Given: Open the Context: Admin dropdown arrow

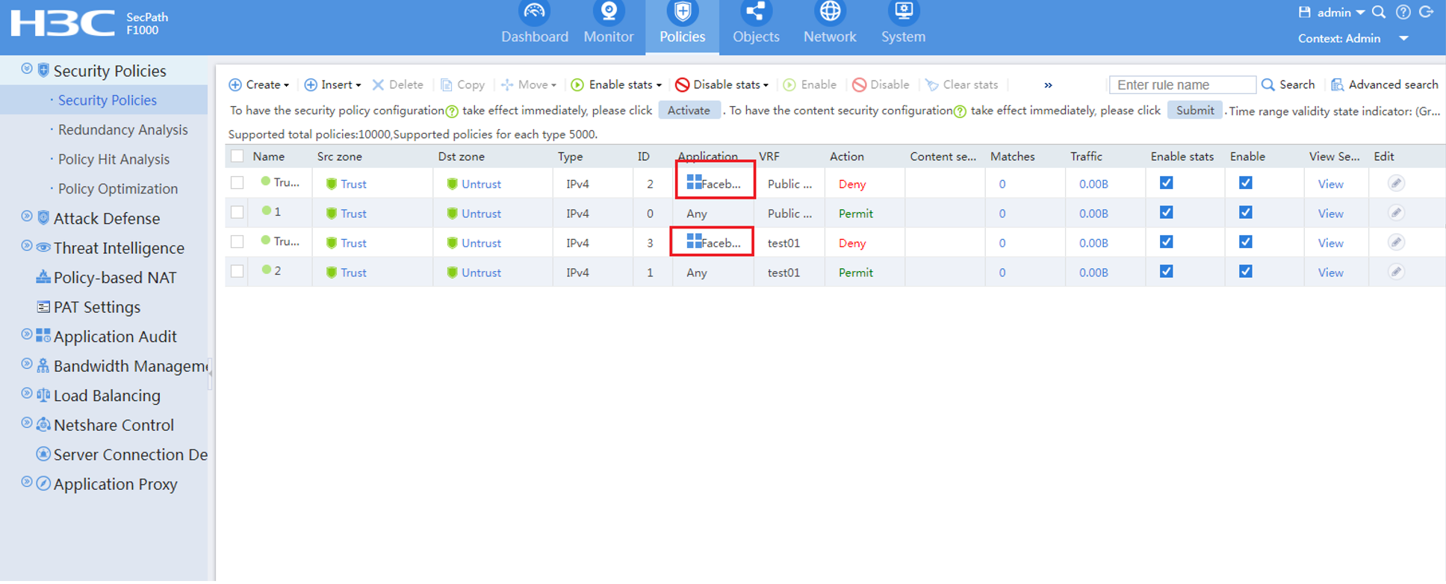Looking at the screenshot, I should [x=1403, y=38].
